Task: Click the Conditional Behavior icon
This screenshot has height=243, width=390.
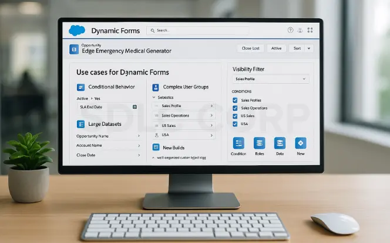Action: pos(80,87)
